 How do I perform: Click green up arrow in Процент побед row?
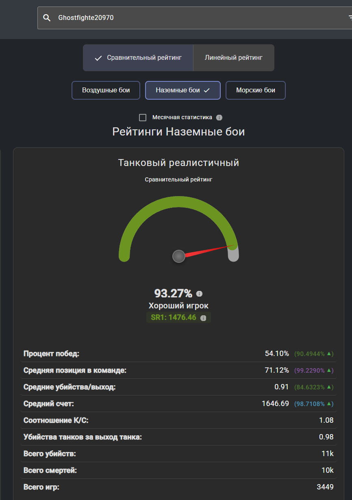(330, 354)
